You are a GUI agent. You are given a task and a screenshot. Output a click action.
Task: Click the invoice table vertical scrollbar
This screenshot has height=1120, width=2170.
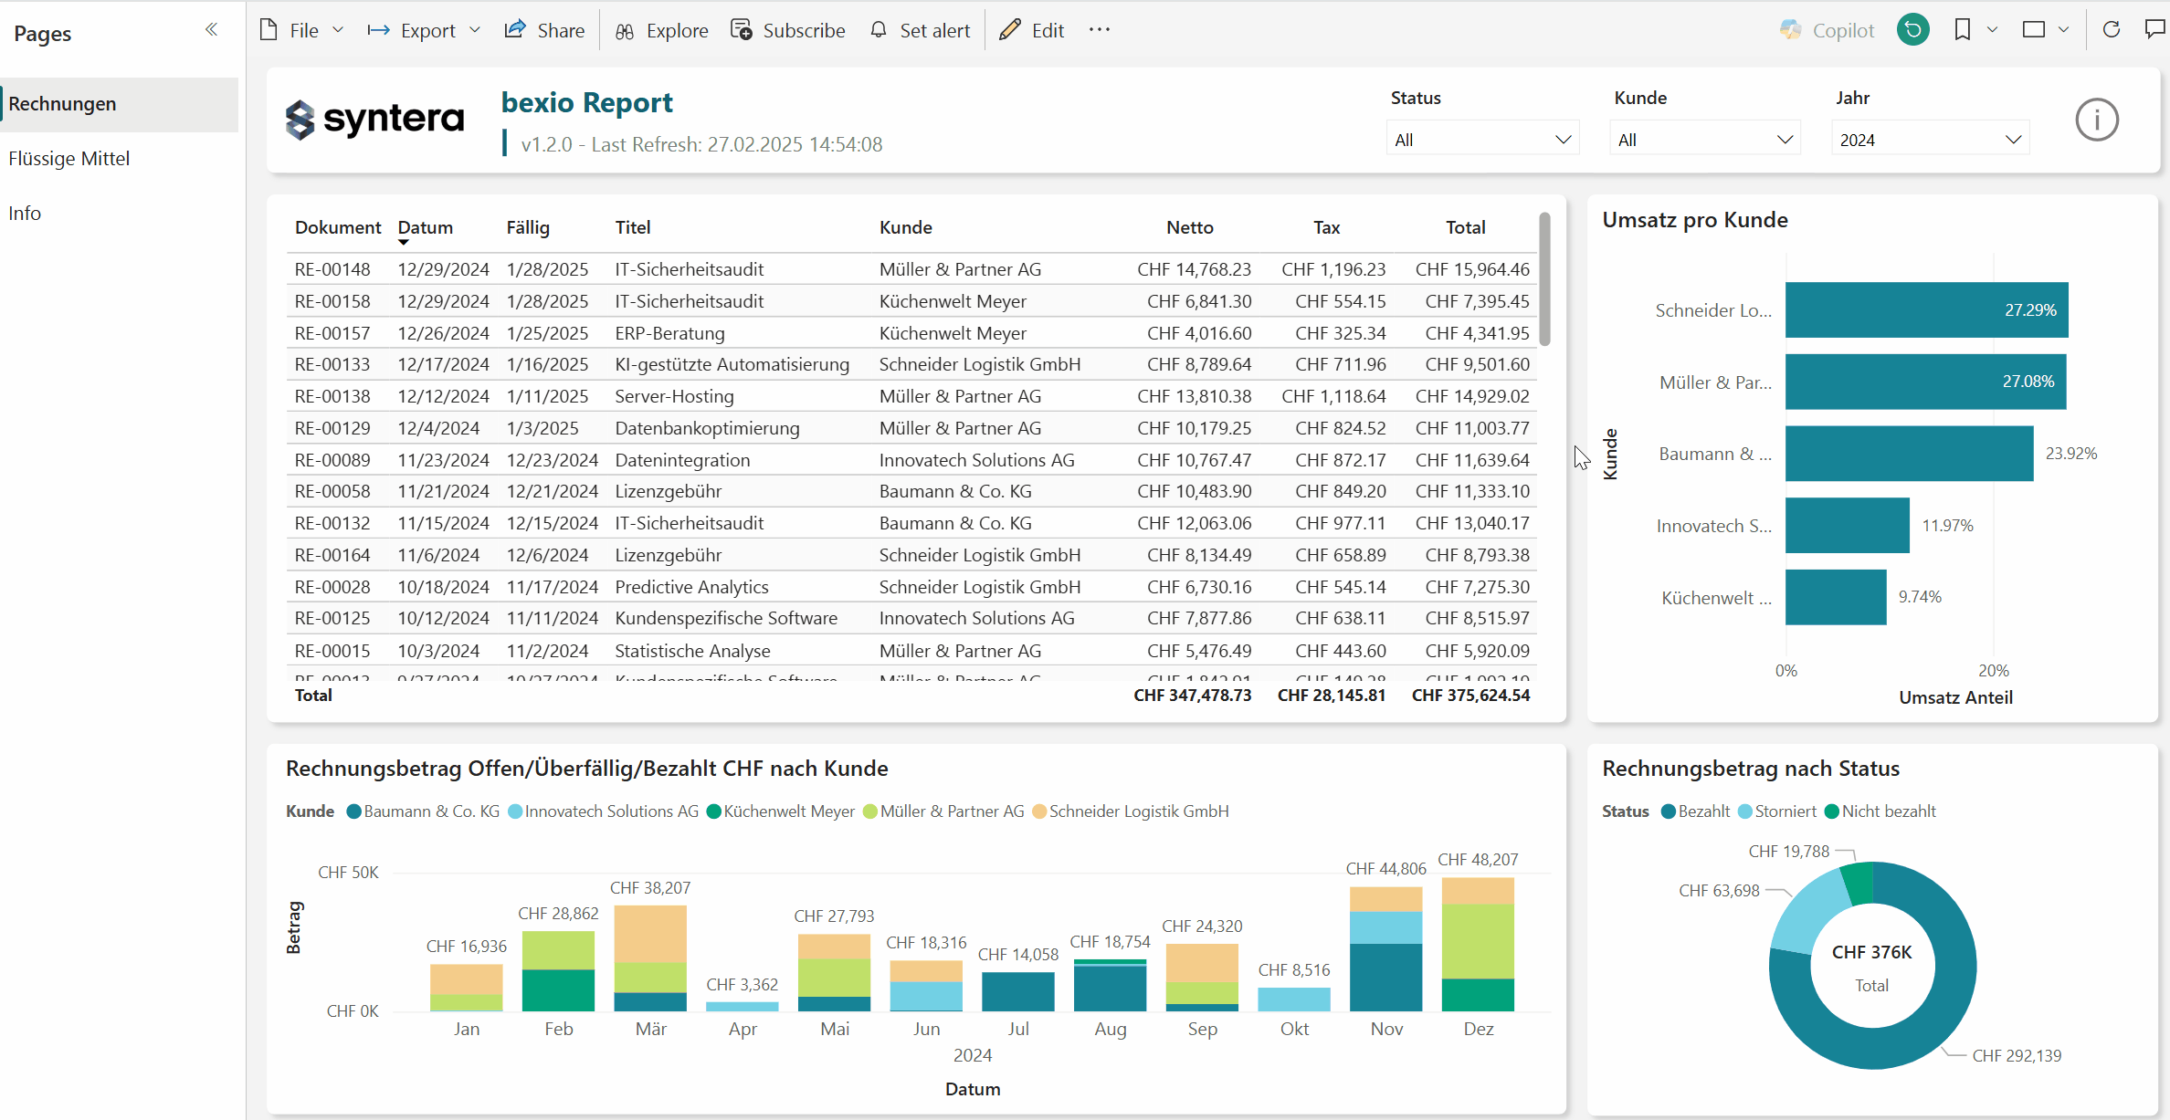[1544, 278]
